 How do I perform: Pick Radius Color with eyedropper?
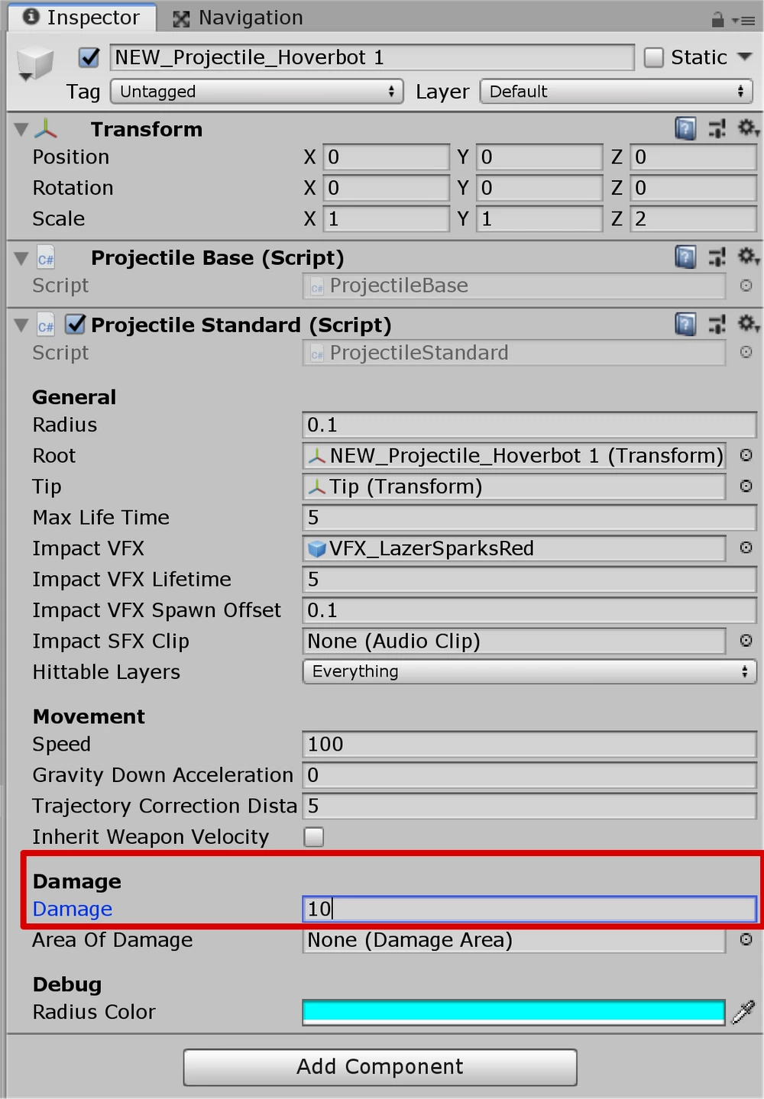743,1012
